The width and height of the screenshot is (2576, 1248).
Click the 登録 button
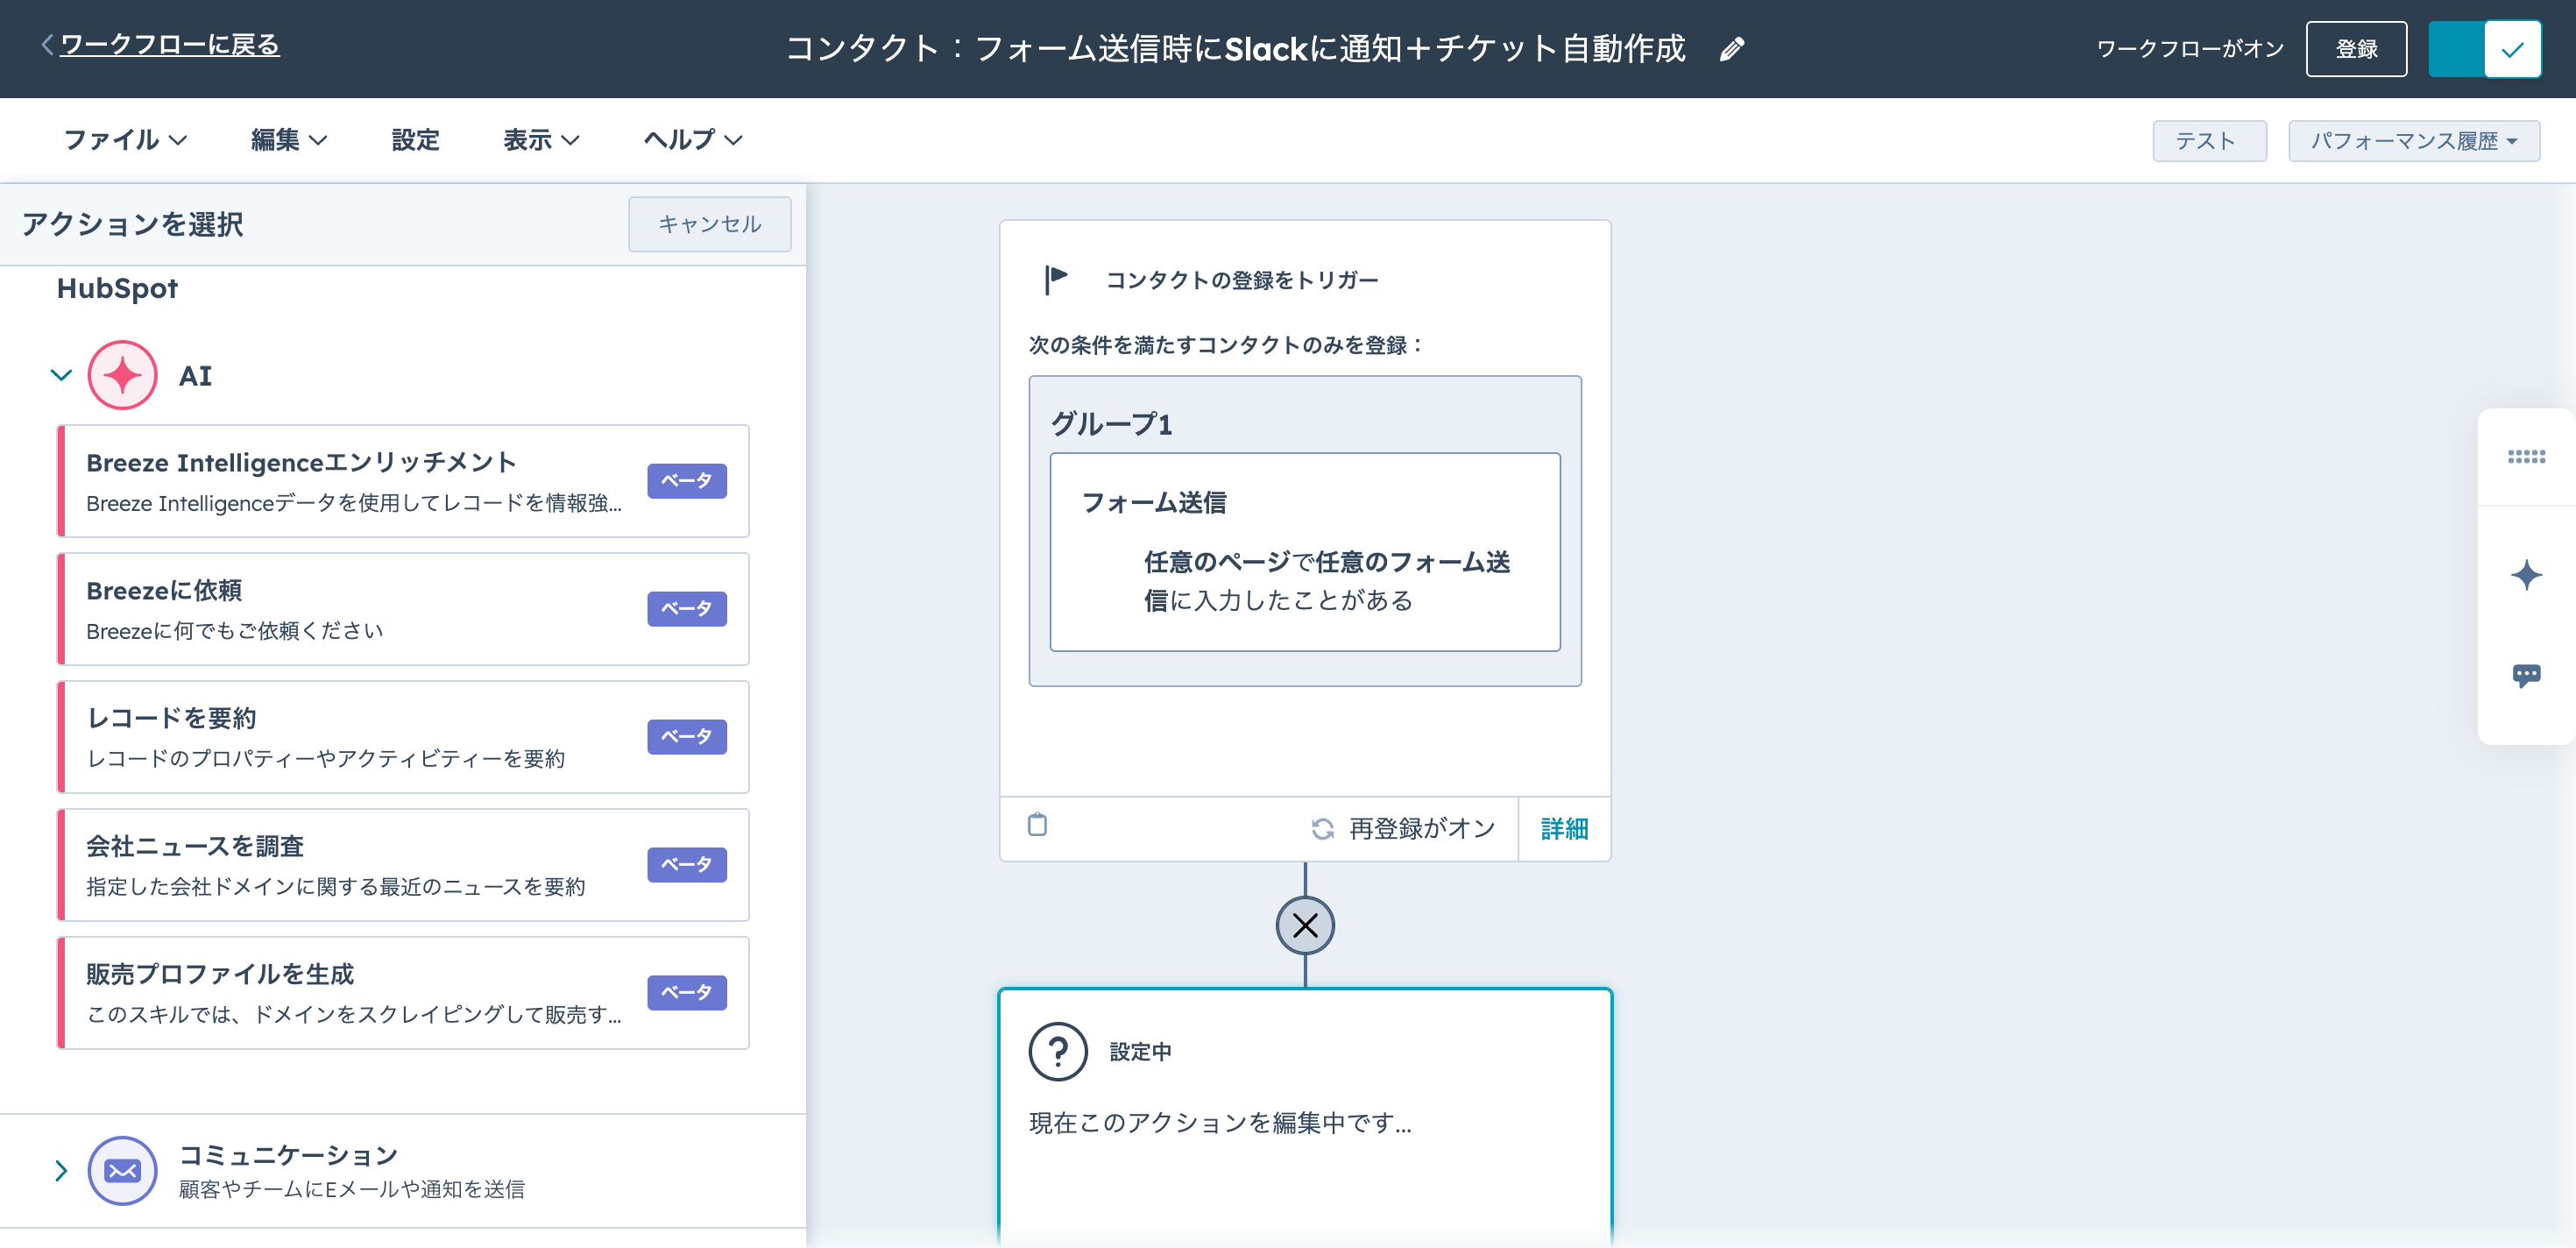point(2356,48)
